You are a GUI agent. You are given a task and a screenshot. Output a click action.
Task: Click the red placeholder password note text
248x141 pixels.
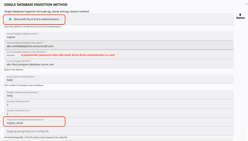pyautogui.click(x=68, y=55)
